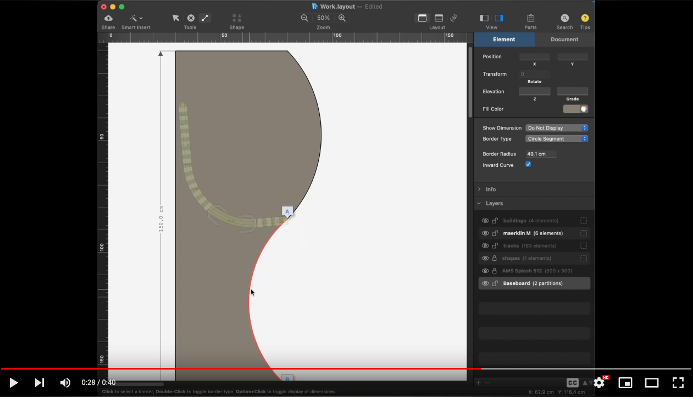Toggle the left sidebar view
693x397 pixels.
(x=484, y=18)
